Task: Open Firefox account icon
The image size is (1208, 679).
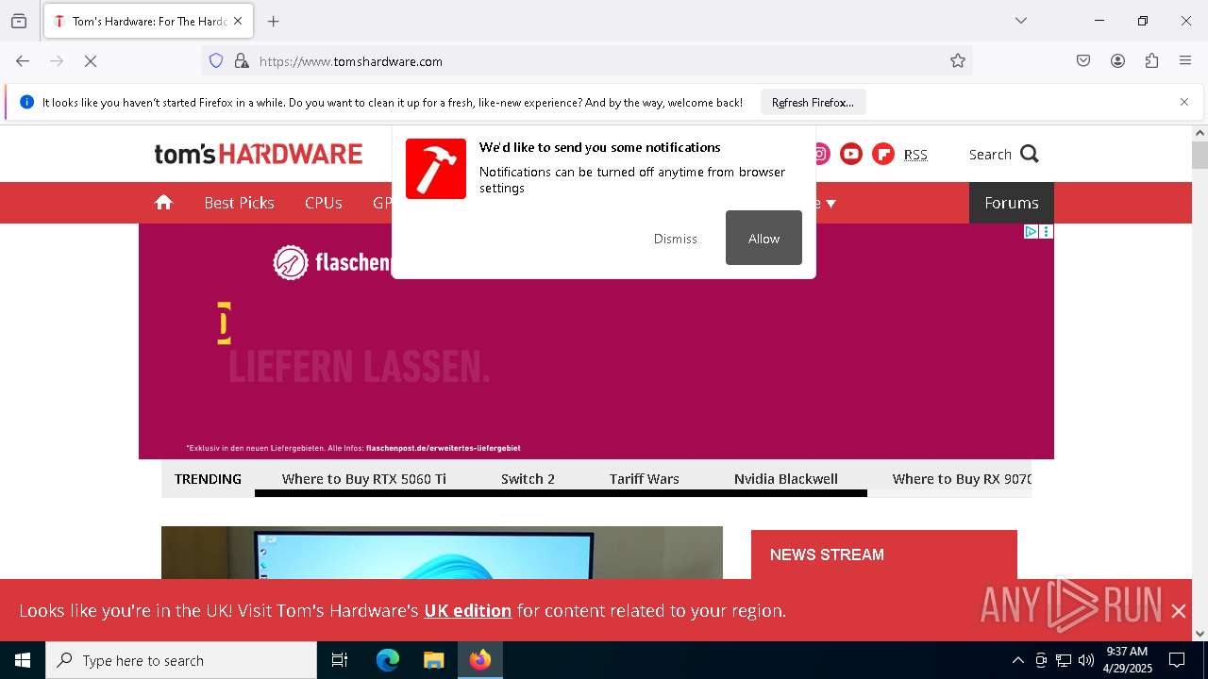Action: [1117, 61]
